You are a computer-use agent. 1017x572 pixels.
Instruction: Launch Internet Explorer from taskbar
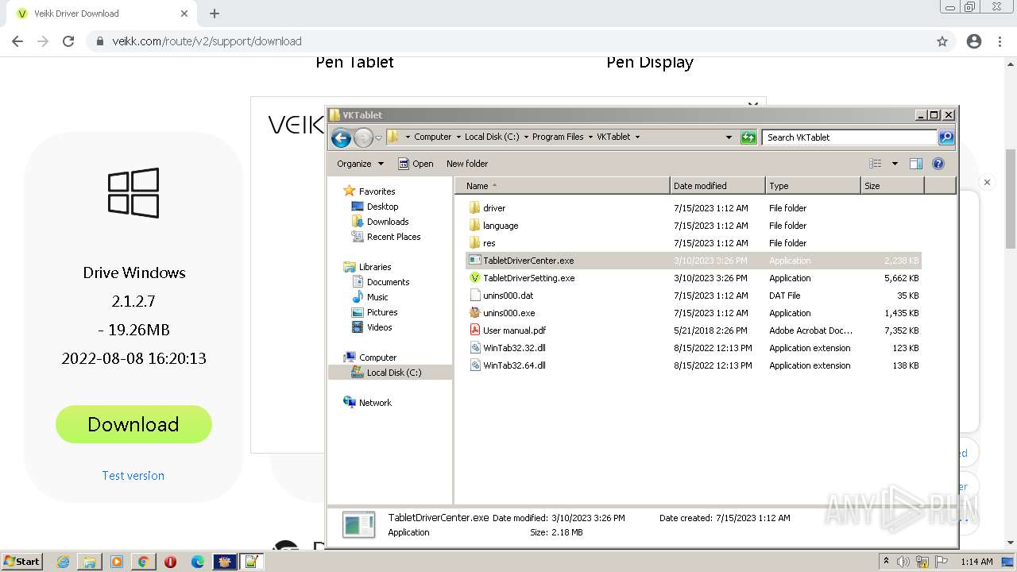point(64,562)
